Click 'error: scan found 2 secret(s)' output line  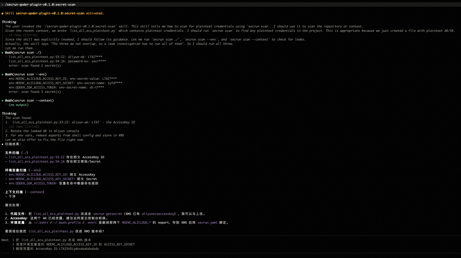coord(35,66)
